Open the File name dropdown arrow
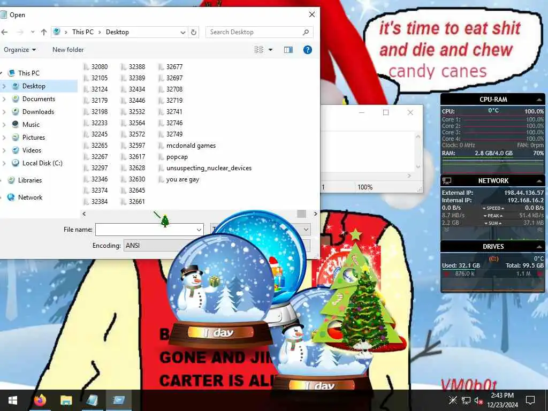Screen dimensions: 548x411 pyautogui.click(x=199, y=230)
